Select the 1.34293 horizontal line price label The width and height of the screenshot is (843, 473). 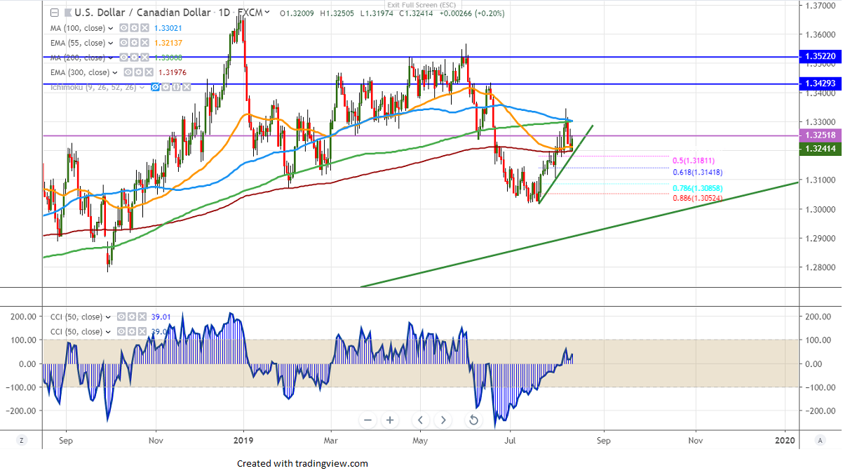820,84
